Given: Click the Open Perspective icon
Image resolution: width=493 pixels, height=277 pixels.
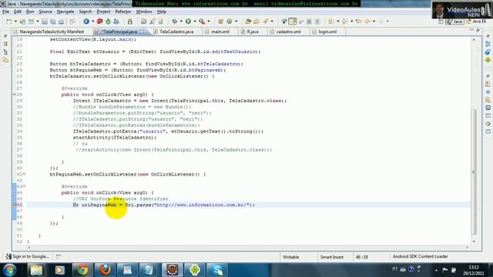Looking at the screenshot, I should pyautogui.click(x=441, y=22).
